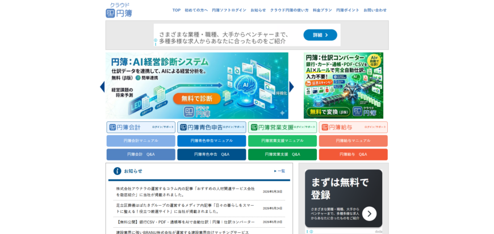The width and height of the screenshot is (494, 234).
Task: Show next slide with right arrow
Action: [291, 87]
